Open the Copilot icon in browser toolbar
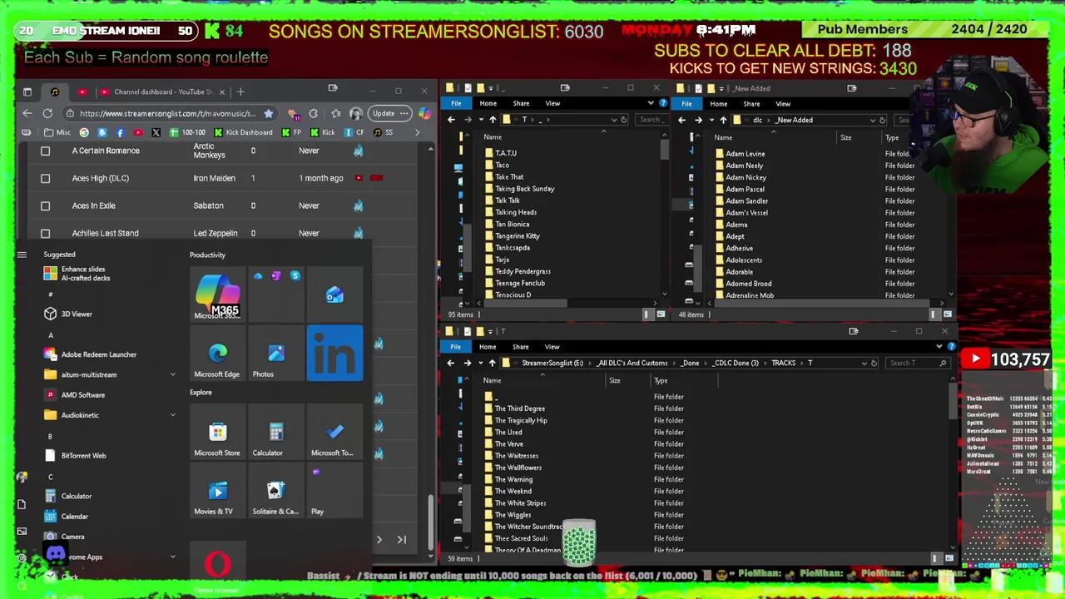This screenshot has width=1065, height=599. (425, 113)
